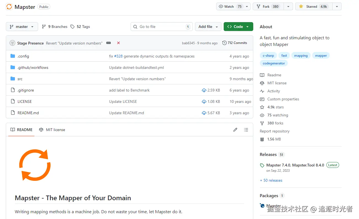359x219 pixels.
Task: Click the download icon for LICENSE
Action: pos(204,101)
